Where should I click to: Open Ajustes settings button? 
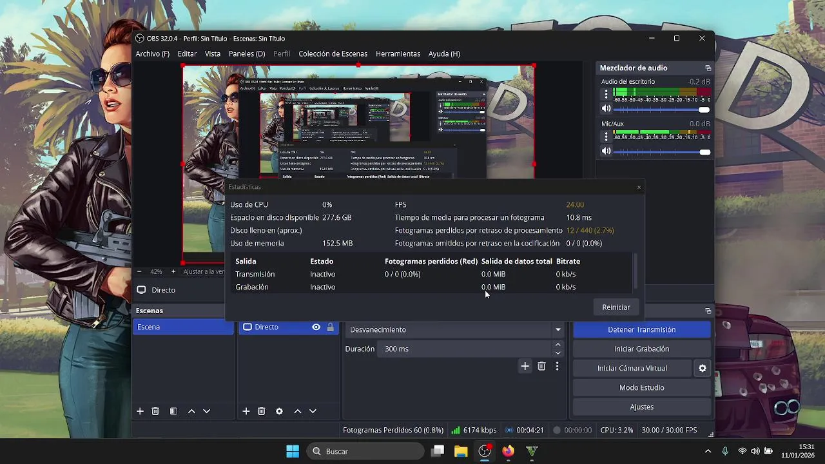642,407
